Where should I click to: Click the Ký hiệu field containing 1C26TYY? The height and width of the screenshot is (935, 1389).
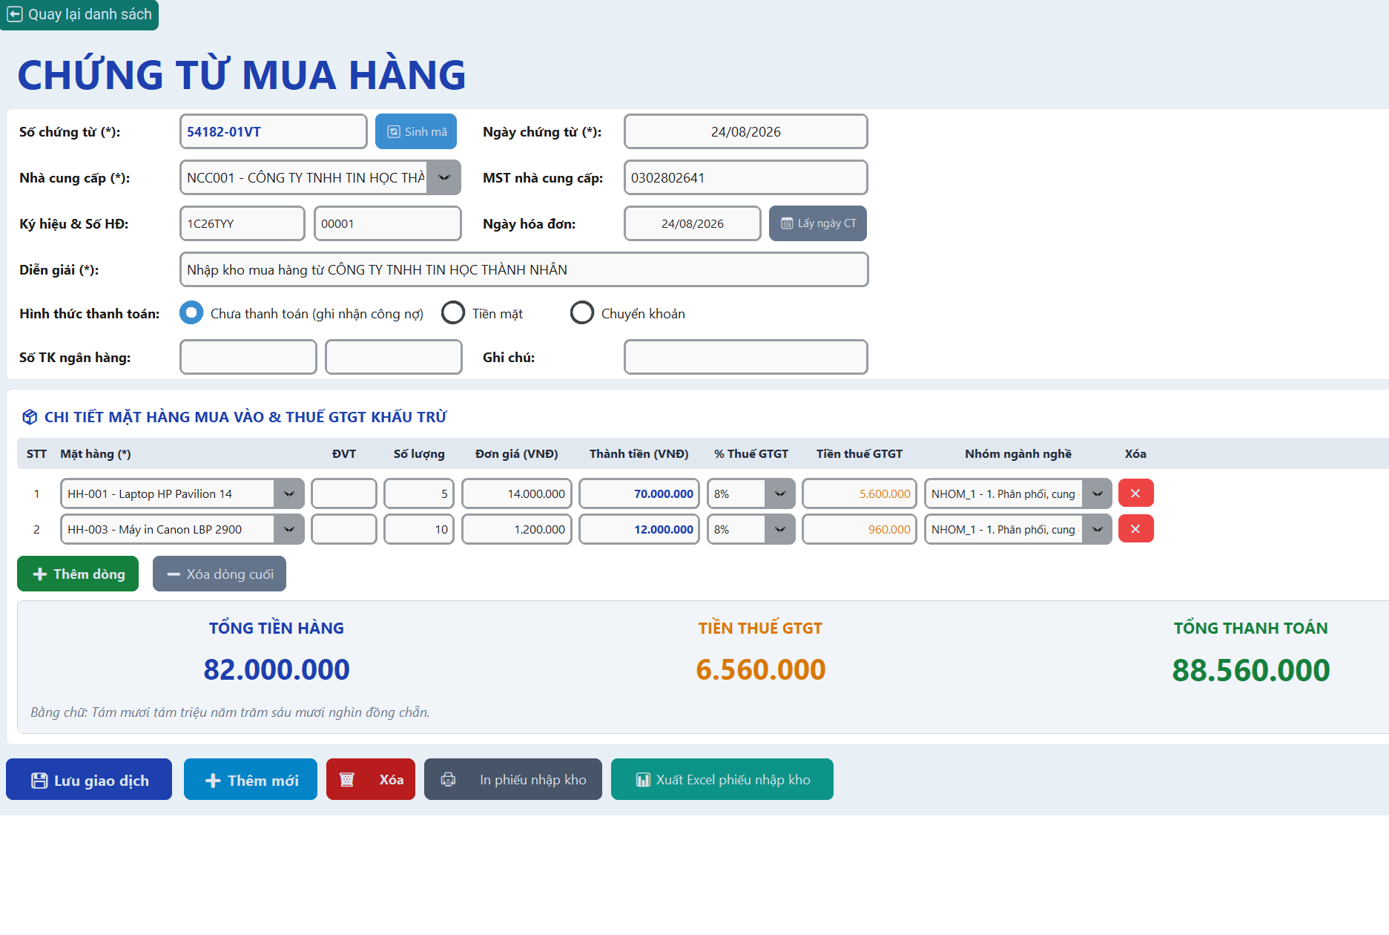[x=243, y=223]
